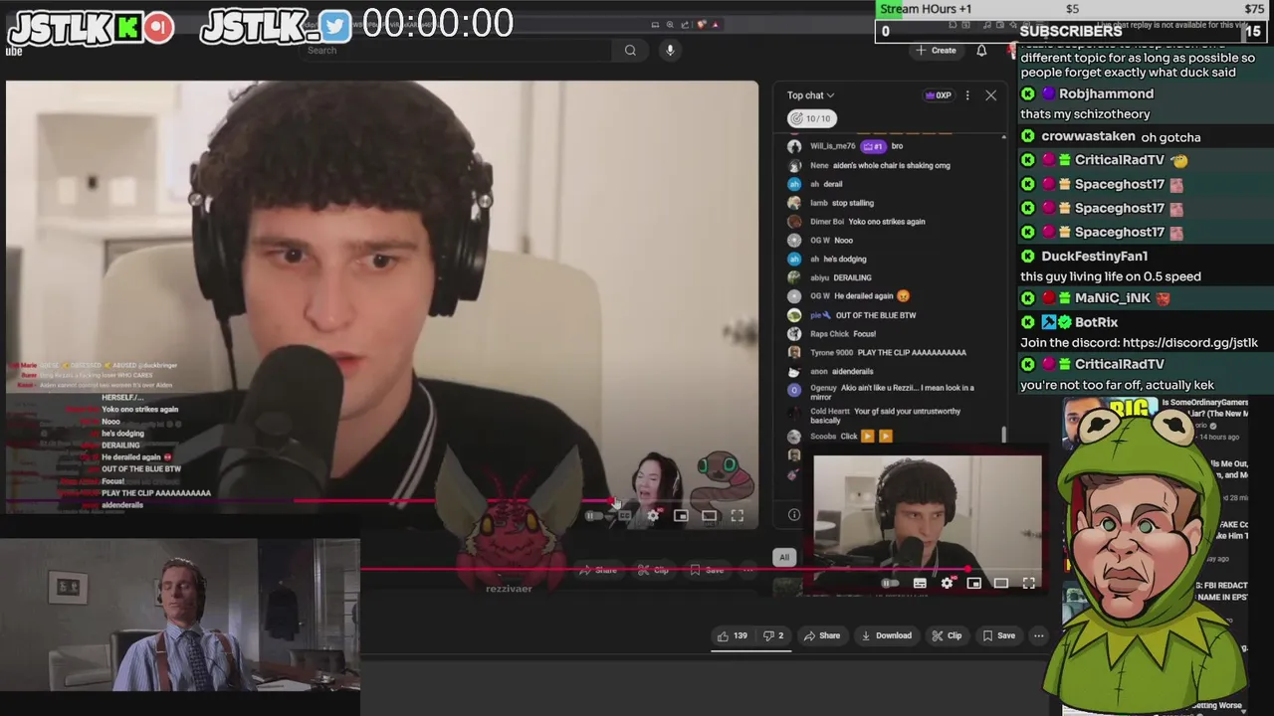Open the notifications bell
The image size is (1274, 716).
click(x=981, y=50)
